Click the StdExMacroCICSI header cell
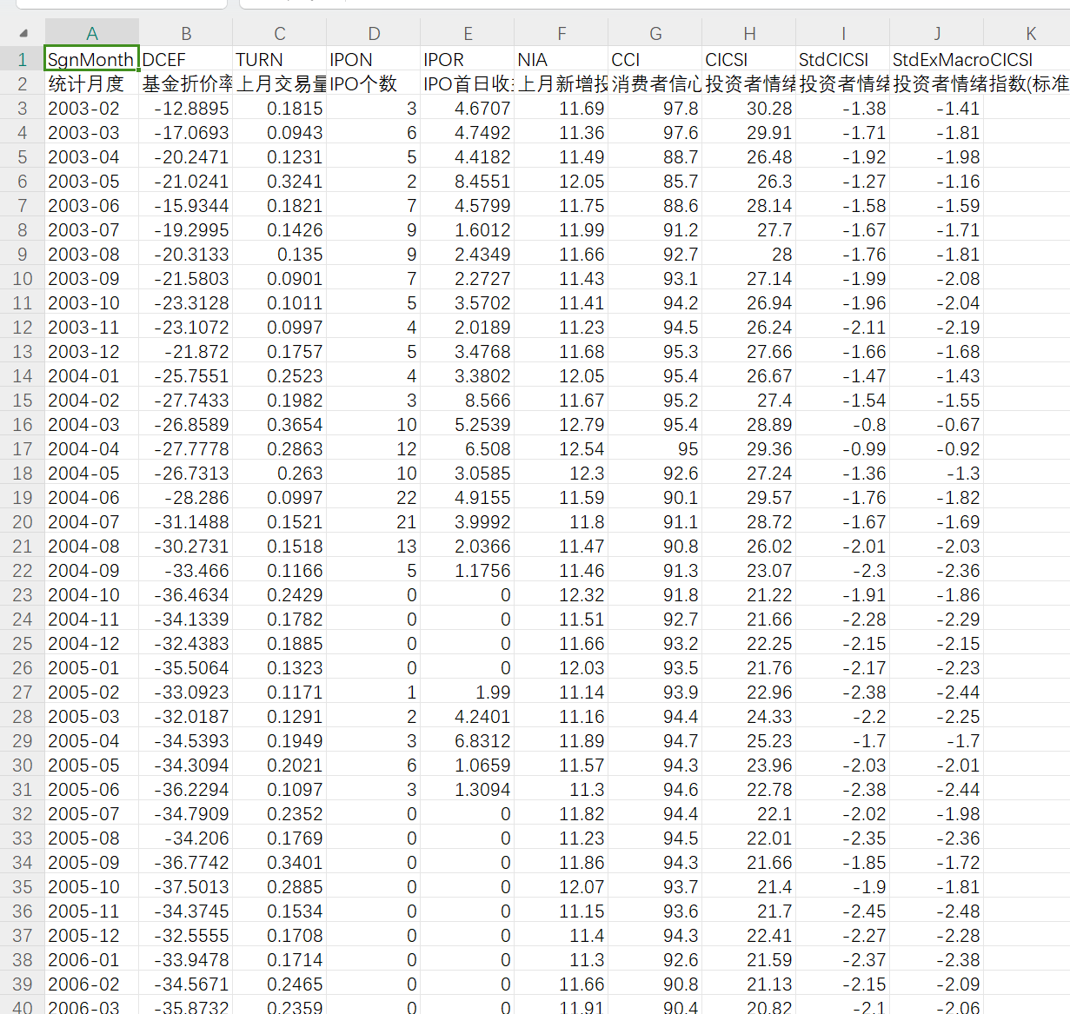 tap(936, 59)
